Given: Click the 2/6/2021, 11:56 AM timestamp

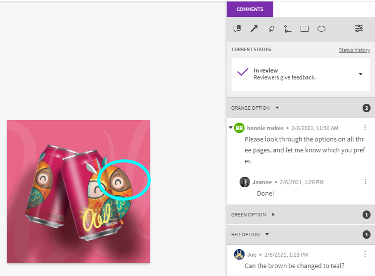Looking at the screenshot, I should [x=314, y=128].
